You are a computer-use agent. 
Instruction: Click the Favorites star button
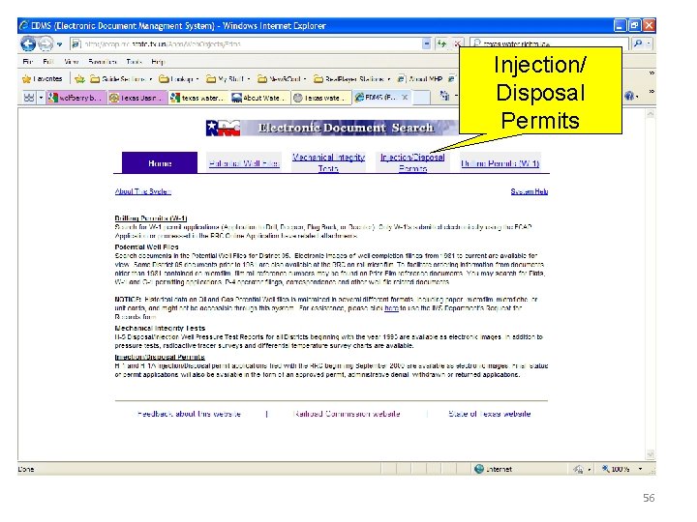pyautogui.click(x=42, y=78)
